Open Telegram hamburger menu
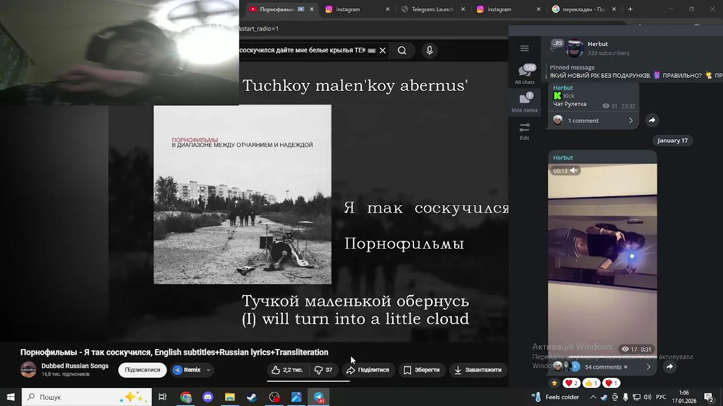Screen dimensions: 723x406 [524, 48]
